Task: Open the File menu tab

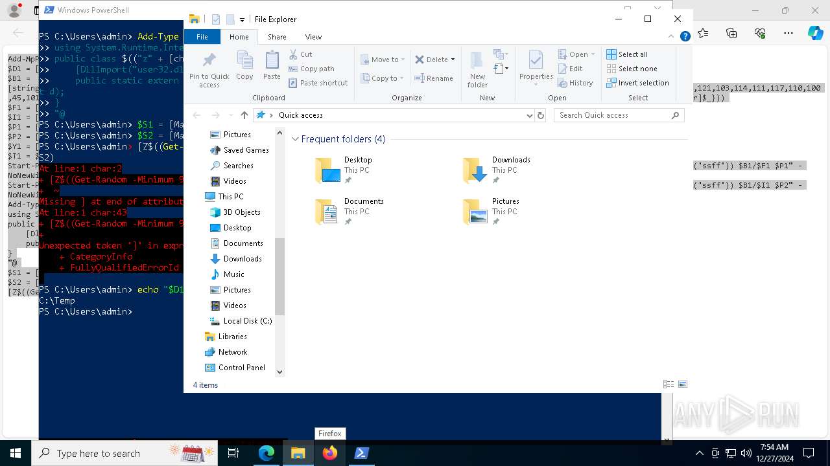Action: [202, 37]
